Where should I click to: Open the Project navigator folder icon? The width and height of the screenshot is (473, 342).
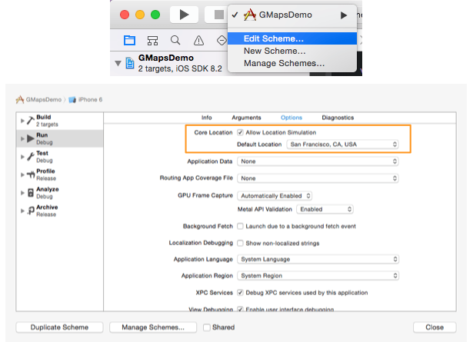point(130,40)
